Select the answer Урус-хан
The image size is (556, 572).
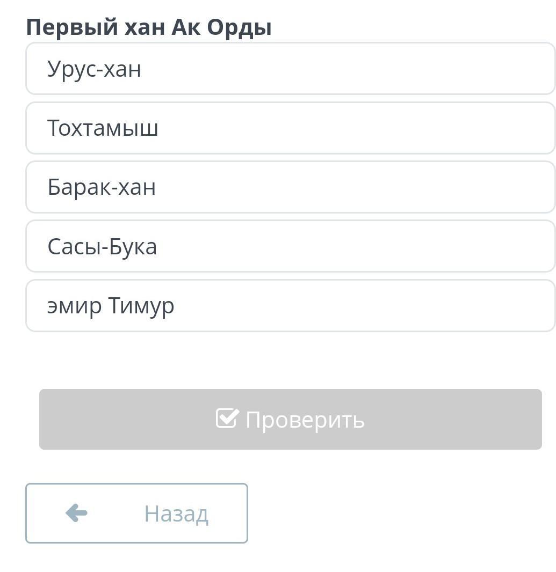(95, 69)
